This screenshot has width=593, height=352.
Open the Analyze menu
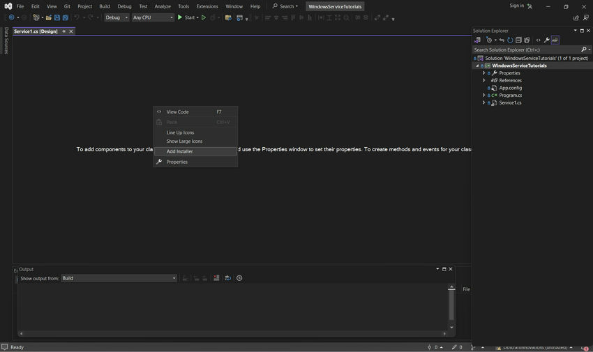[x=163, y=6]
